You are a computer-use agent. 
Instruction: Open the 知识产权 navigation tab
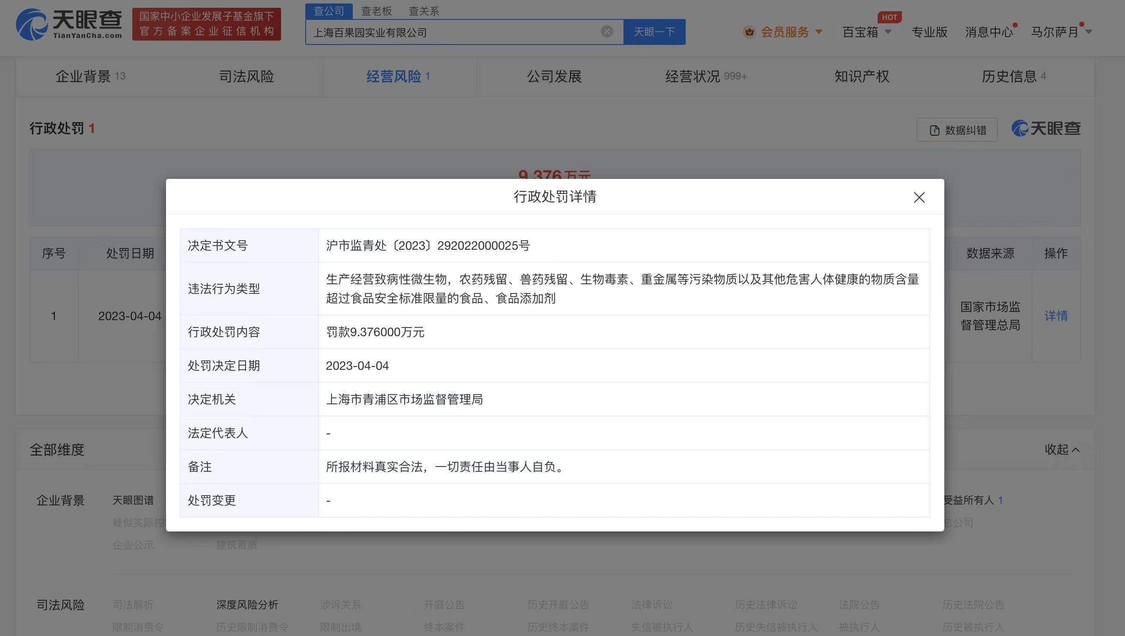pyautogui.click(x=861, y=76)
